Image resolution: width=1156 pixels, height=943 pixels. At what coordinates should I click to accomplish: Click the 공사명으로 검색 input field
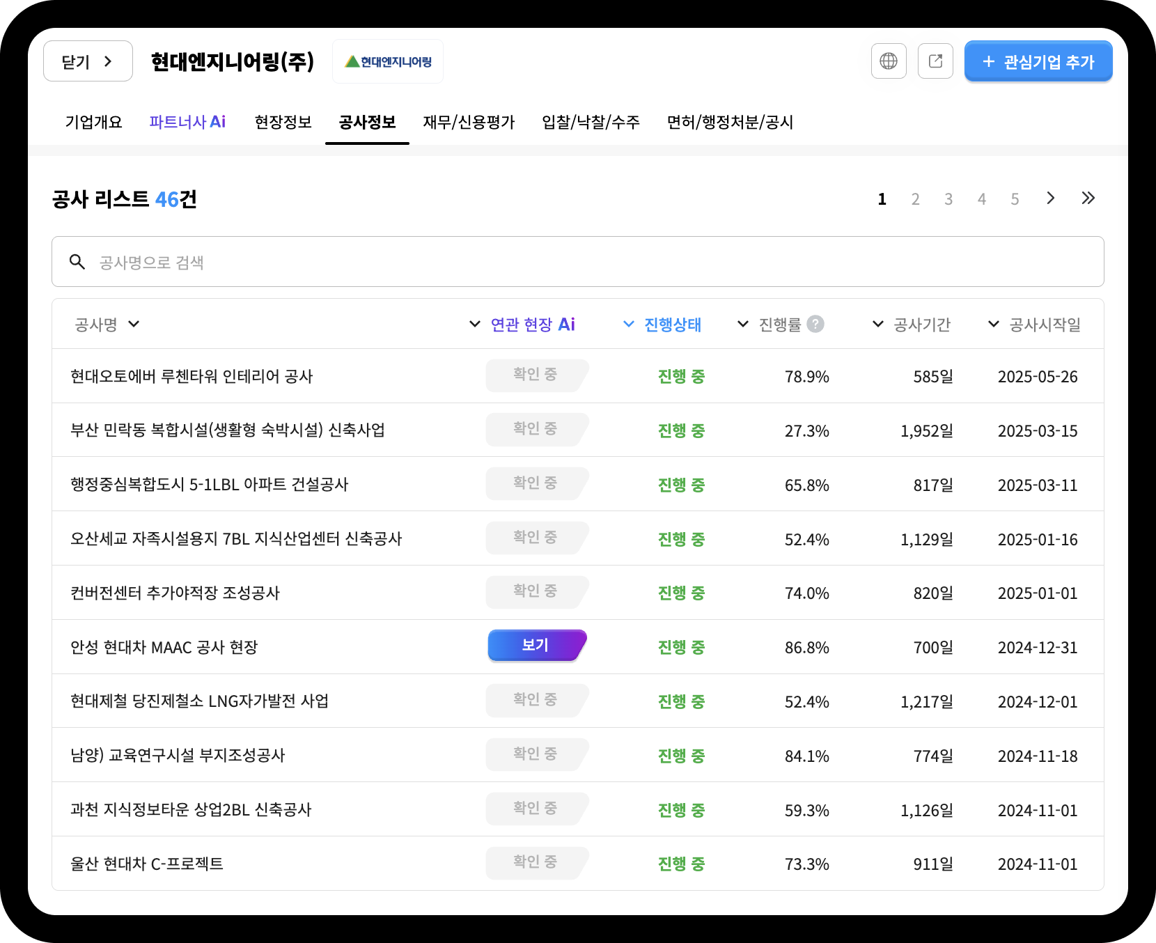coord(578,262)
